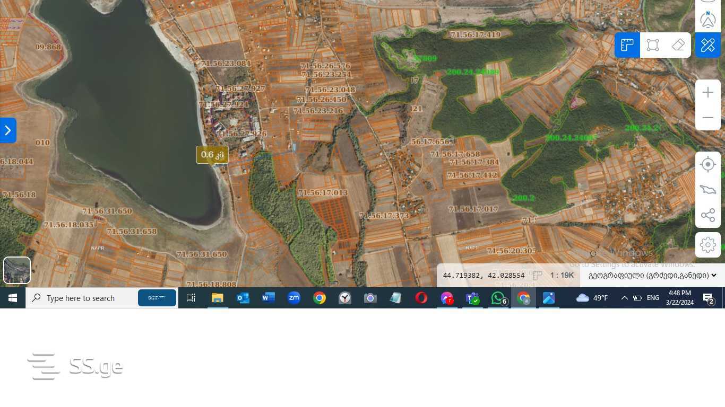Image resolution: width=725 pixels, height=407 pixels.
Task: Zoom to full Georgia country extent
Action: [708, 190]
